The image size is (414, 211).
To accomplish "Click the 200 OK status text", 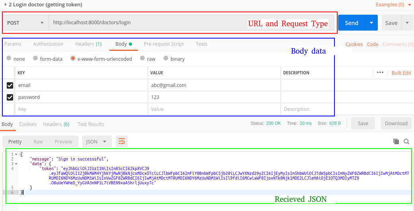I will [x=274, y=123].
